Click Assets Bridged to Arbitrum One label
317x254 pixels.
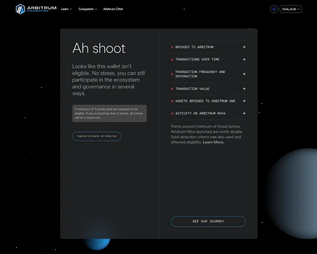205,101
